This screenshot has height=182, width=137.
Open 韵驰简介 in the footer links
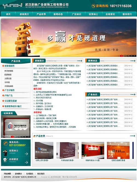click(19, 174)
